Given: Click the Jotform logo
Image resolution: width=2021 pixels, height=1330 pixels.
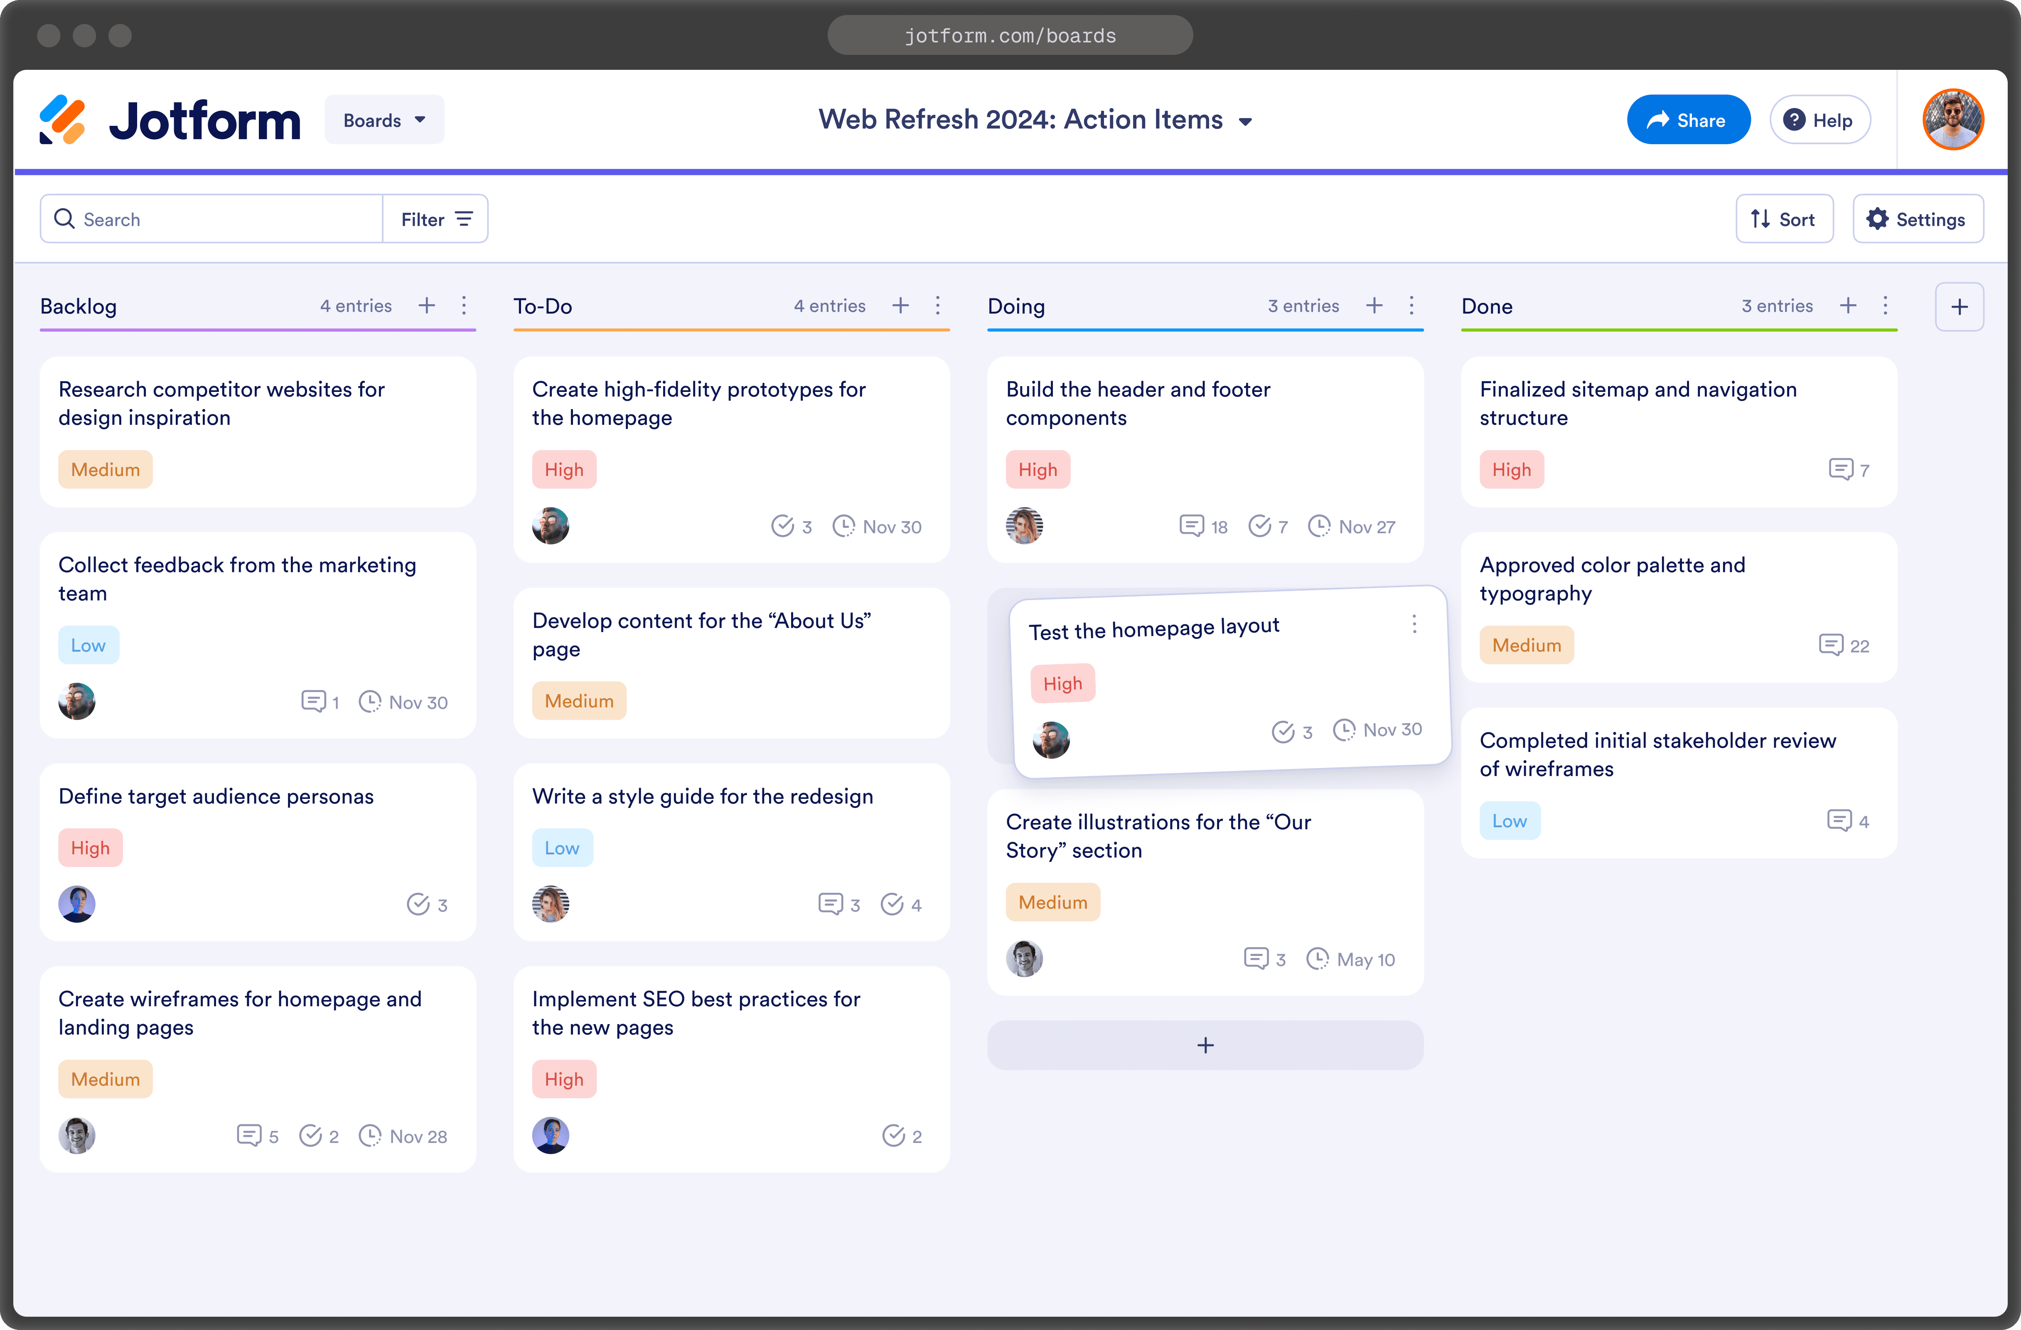Looking at the screenshot, I should point(170,120).
